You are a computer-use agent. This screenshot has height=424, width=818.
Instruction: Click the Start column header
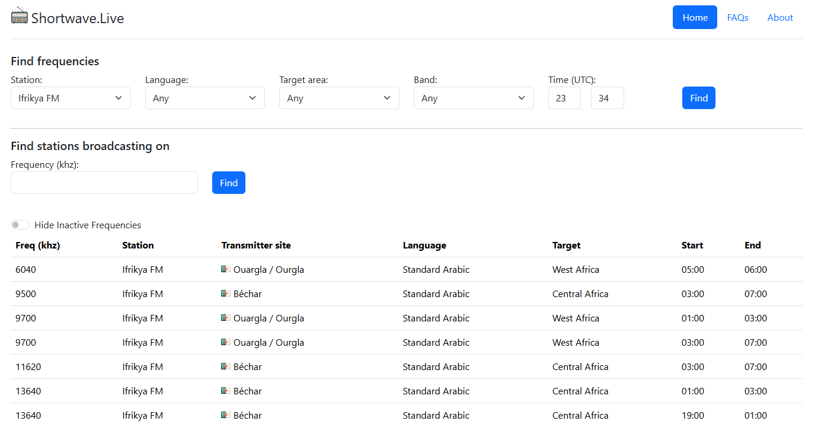point(692,245)
